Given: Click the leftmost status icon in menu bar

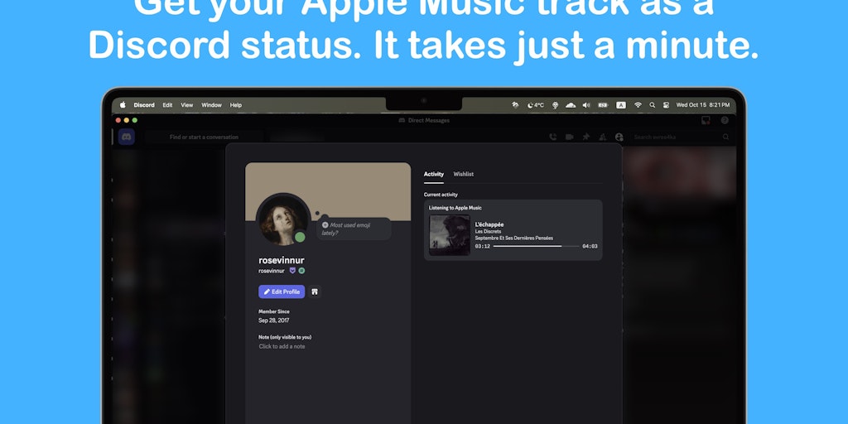Looking at the screenshot, I should tap(515, 105).
